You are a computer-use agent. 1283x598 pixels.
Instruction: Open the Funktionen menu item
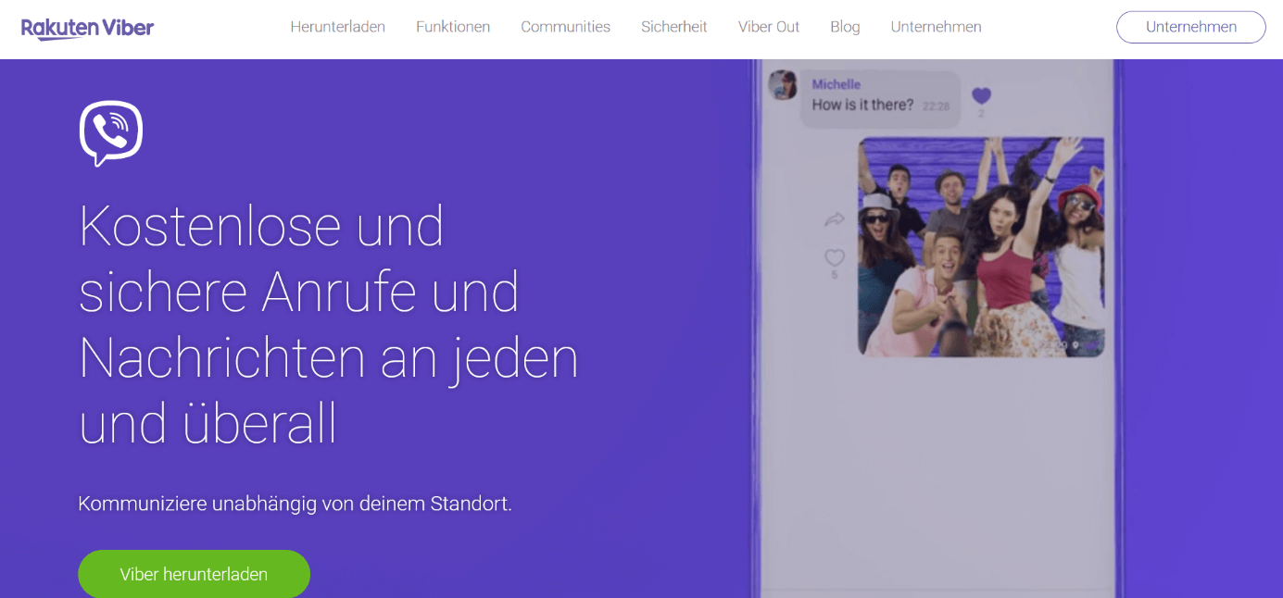pos(453,27)
